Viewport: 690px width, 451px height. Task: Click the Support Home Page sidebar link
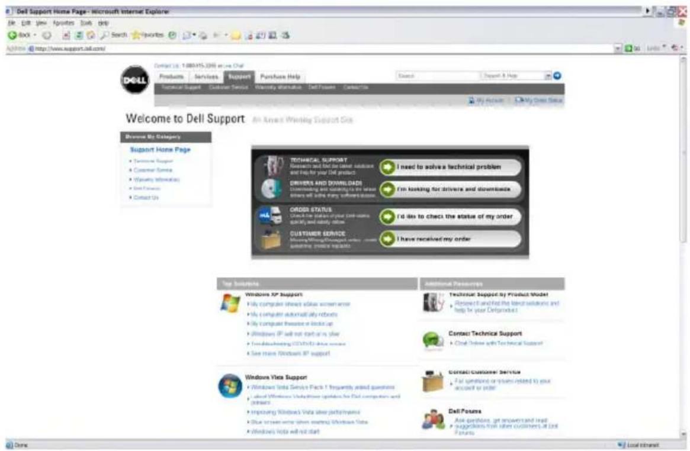pyautogui.click(x=160, y=150)
